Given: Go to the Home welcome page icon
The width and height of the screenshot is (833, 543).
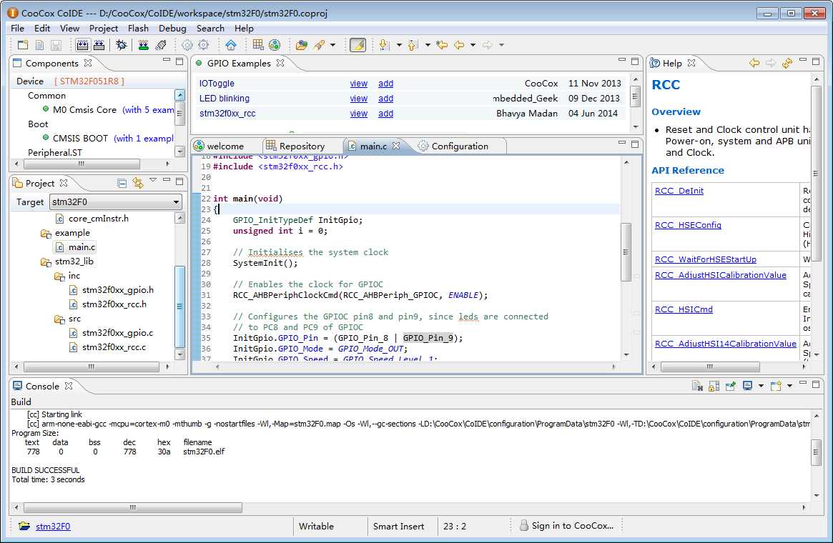Looking at the screenshot, I should (x=230, y=45).
